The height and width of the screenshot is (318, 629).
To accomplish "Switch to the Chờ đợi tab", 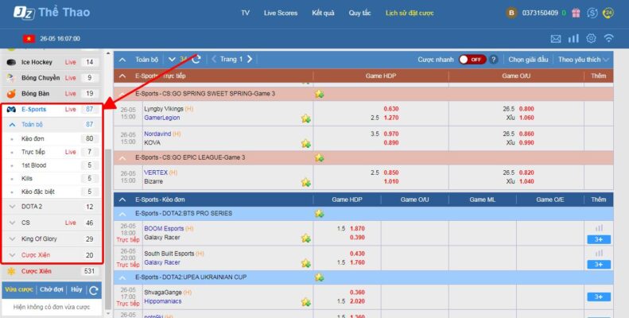I will [52, 289].
